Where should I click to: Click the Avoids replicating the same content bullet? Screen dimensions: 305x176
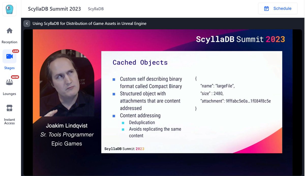155,132
